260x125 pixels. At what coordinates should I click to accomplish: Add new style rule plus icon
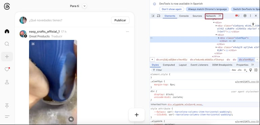[245, 70]
